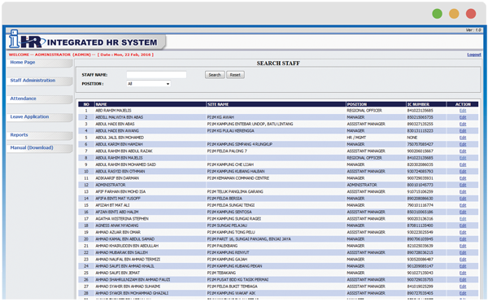Viewport: 488px width, 302px height.
Task: Edit staff ABDUL KARIM BIN HAMZAH
Action: pos(463,144)
